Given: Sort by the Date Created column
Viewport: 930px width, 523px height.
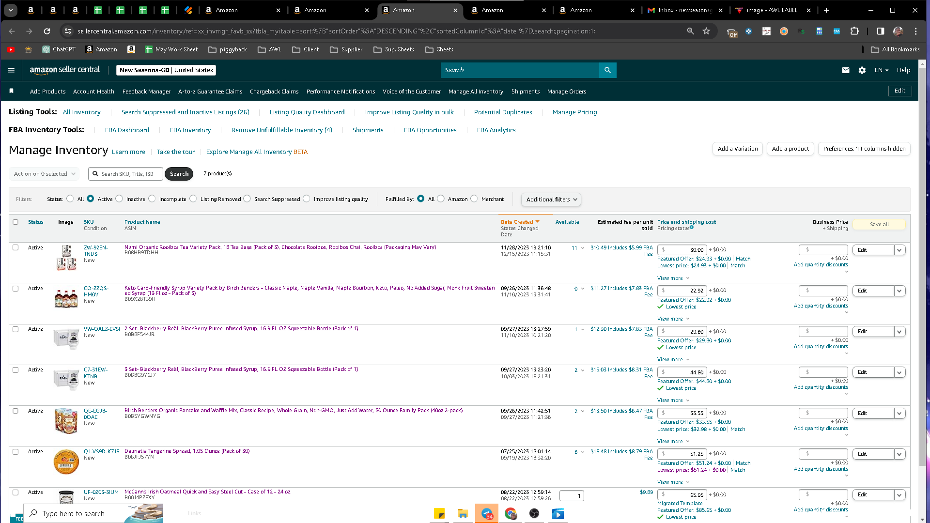Looking at the screenshot, I should [520, 222].
